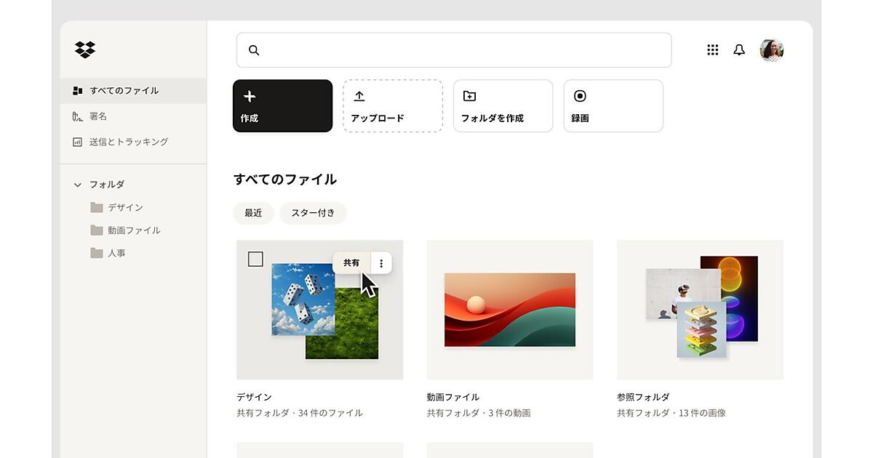Screen dimensions: 873x458
Task: Open 送信とトラッキング in the sidebar
Action: point(128,142)
